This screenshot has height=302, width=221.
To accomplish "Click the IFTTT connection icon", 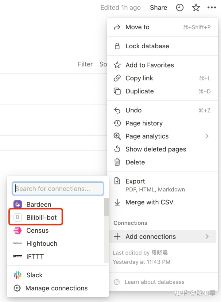I will click(x=18, y=256).
